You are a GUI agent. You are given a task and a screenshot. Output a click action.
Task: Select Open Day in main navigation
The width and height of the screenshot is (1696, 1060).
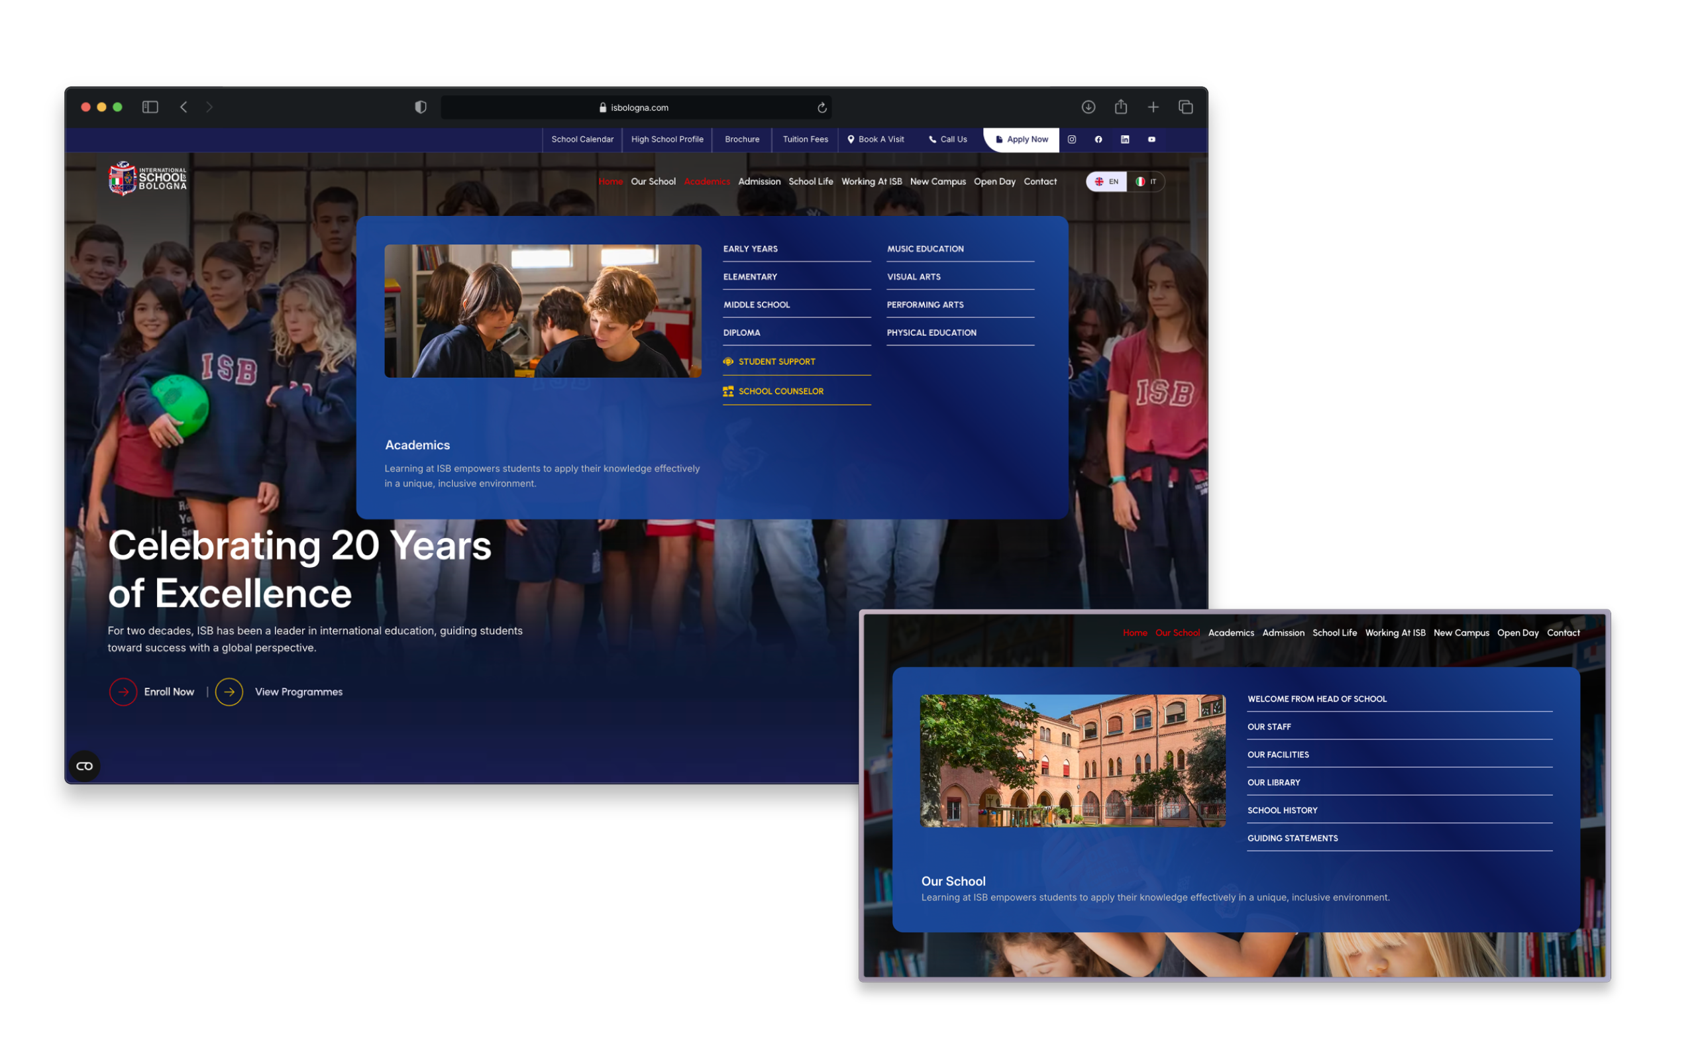tap(994, 182)
